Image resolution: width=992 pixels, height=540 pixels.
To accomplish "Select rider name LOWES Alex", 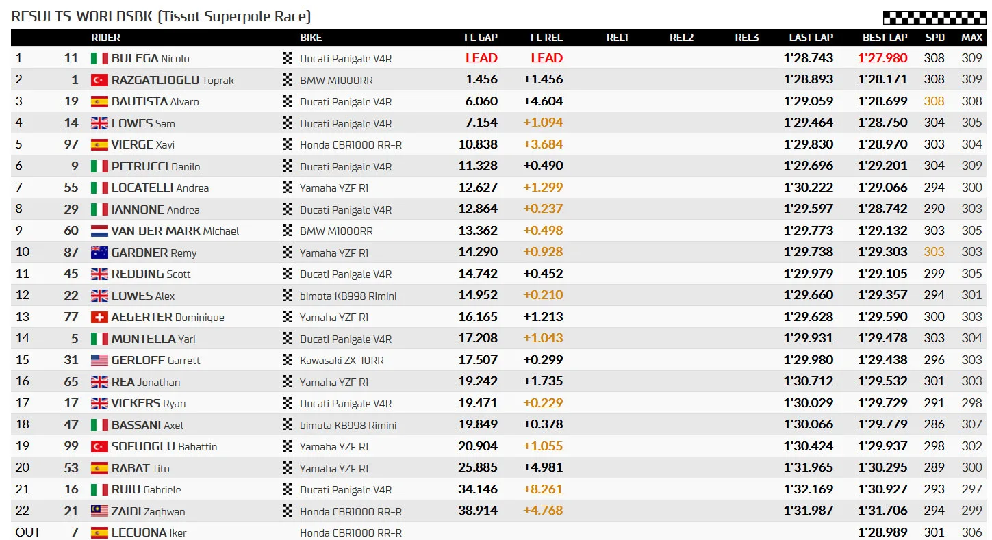I will pyautogui.click(x=143, y=296).
